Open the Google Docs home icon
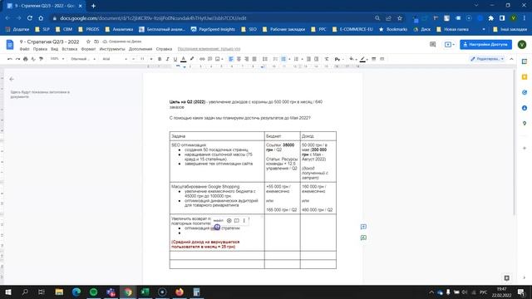 10,44
